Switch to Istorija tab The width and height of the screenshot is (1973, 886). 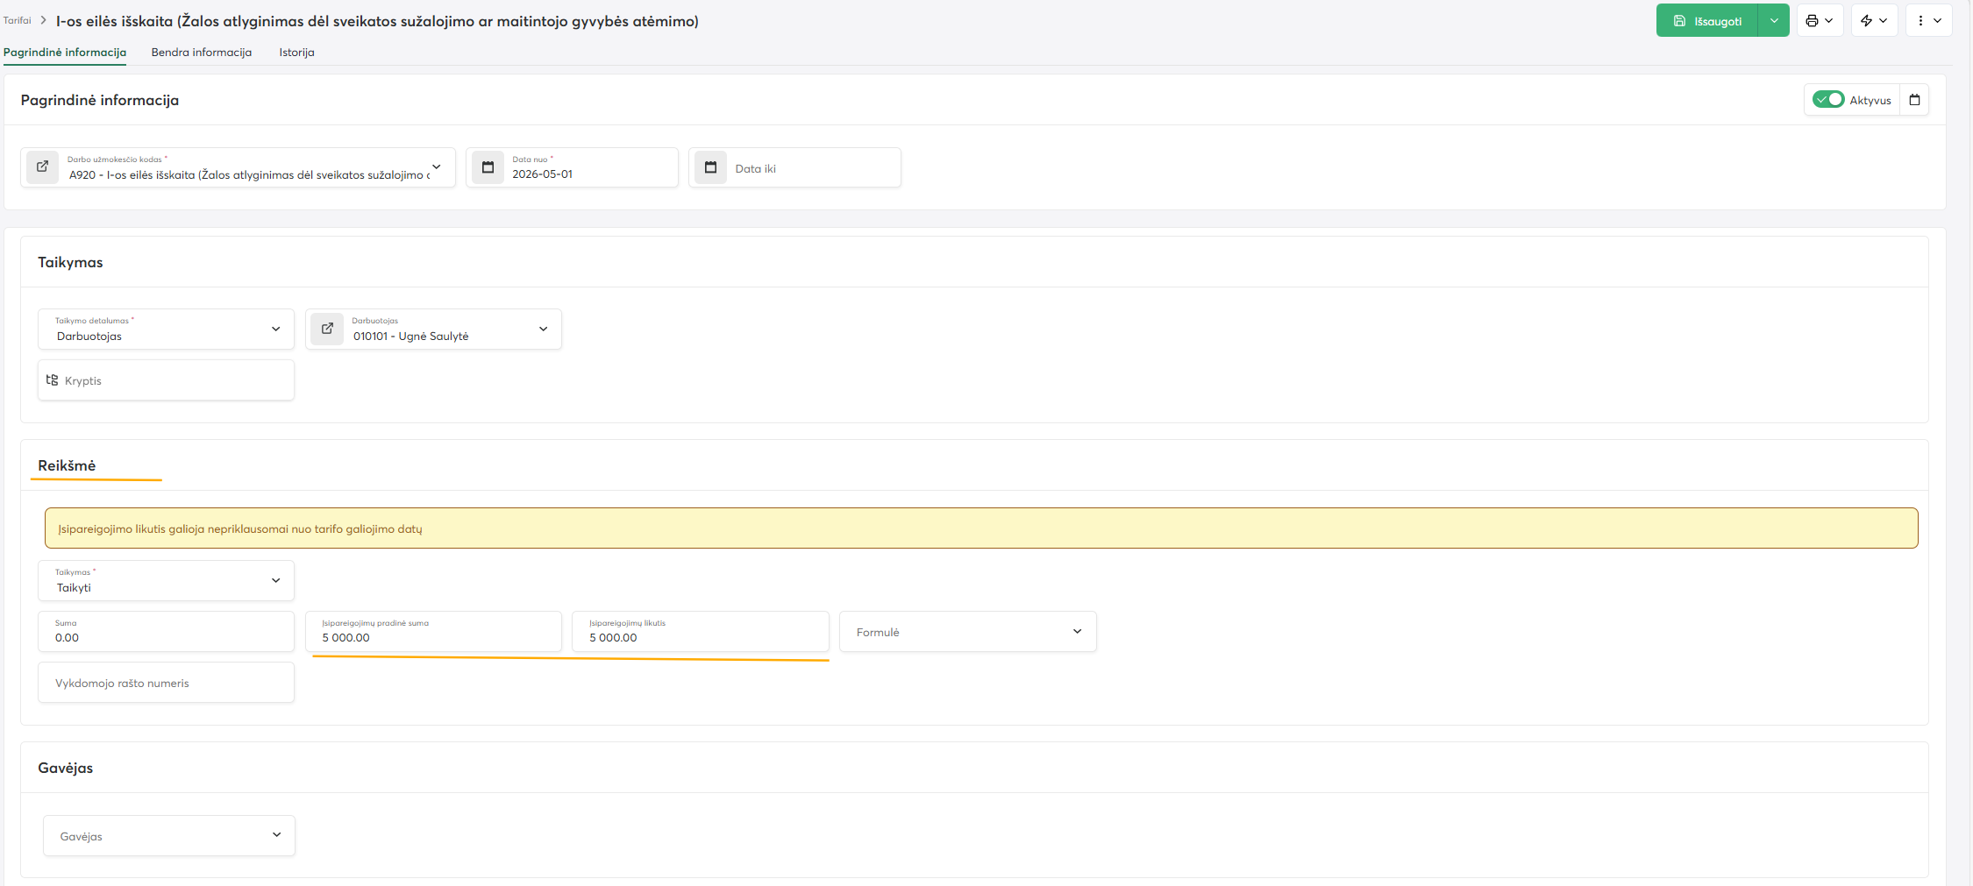coord(296,53)
